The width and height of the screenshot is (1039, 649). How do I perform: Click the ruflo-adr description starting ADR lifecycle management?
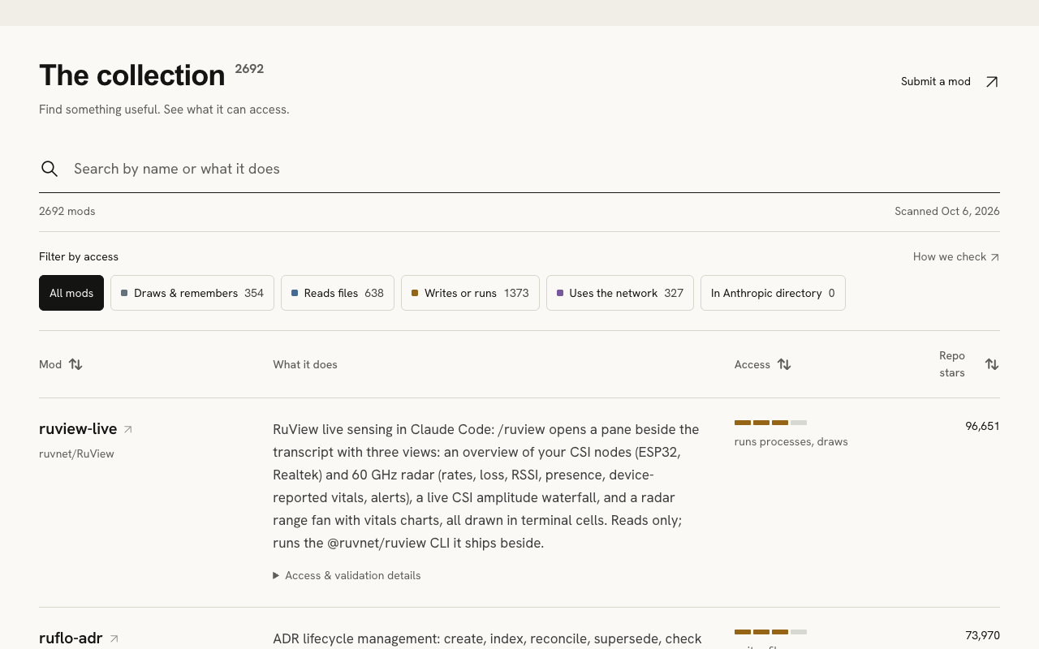point(487,638)
